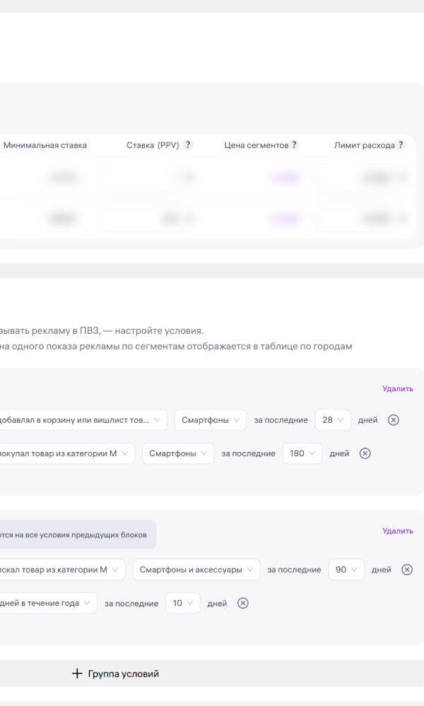Open the 'искал товар из категории' dropdown

(62, 570)
